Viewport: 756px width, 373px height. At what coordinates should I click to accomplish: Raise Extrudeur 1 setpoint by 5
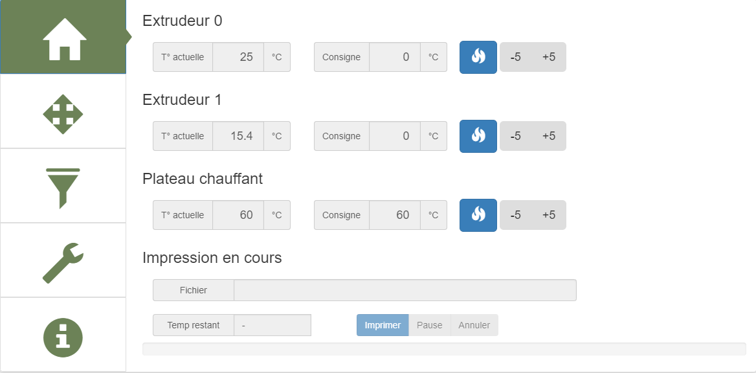pyautogui.click(x=549, y=136)
